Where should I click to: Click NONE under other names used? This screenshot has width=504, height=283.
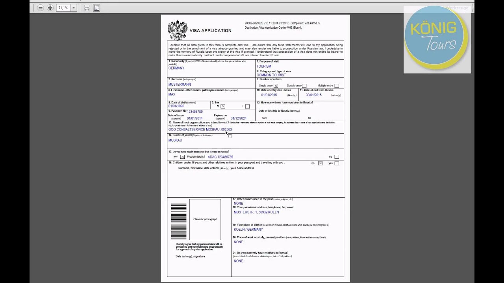click(238, 204)
